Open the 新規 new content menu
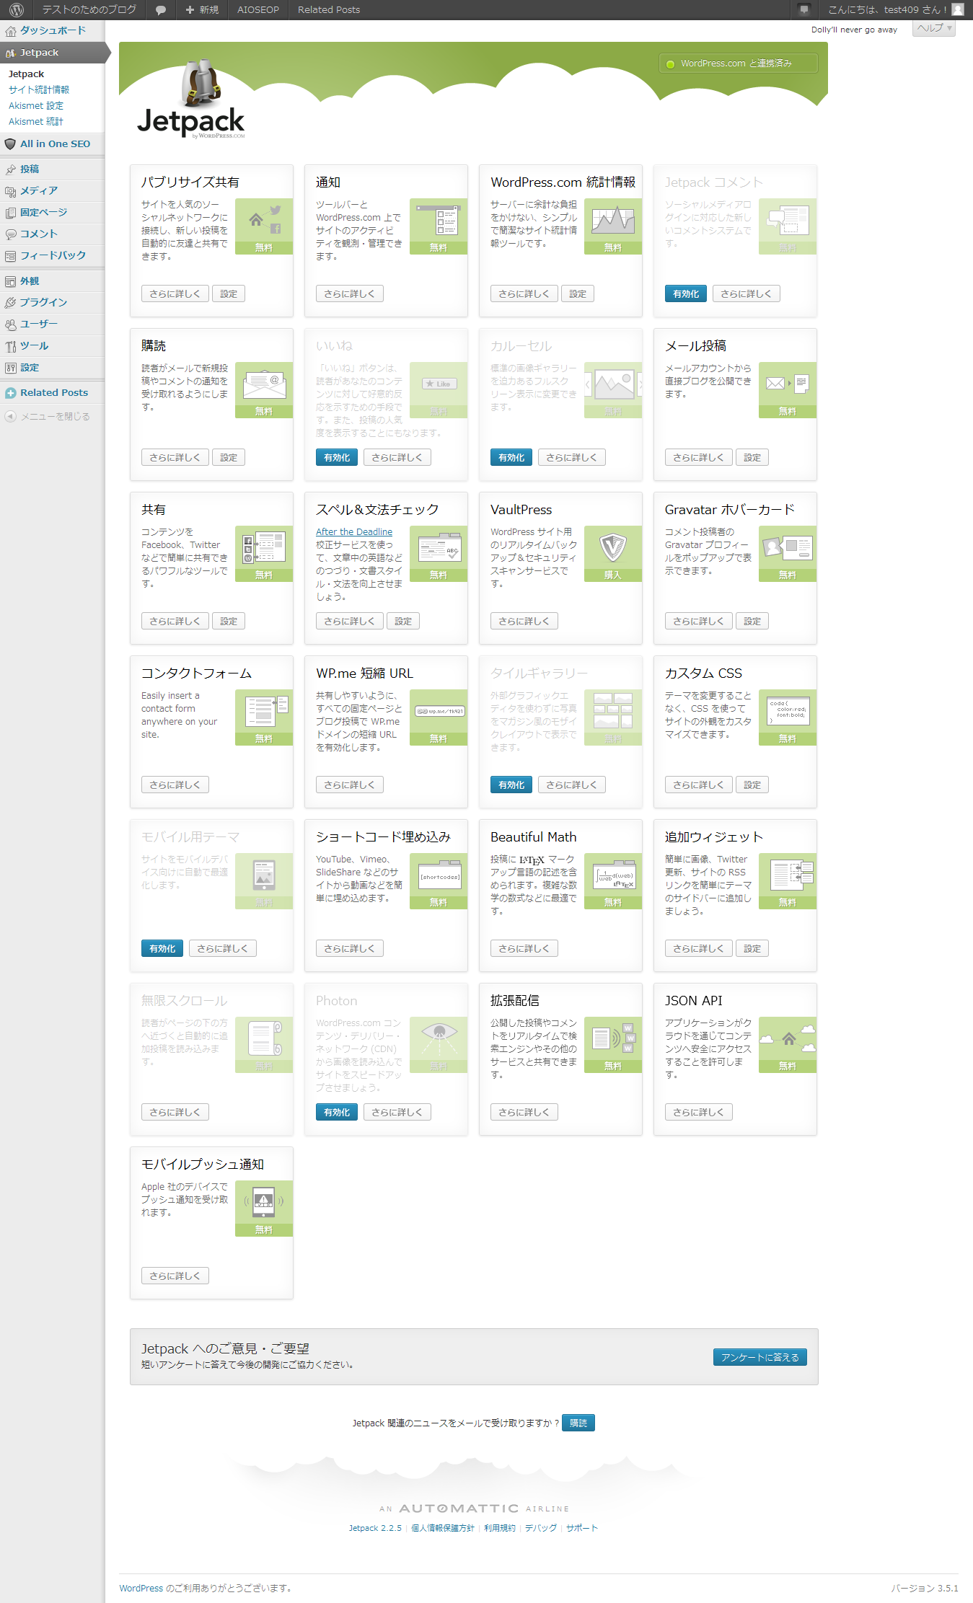This screenshot has height=1603, width=973. [202, 10]
